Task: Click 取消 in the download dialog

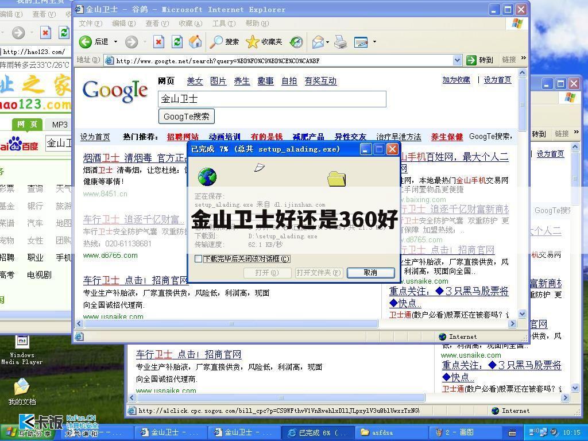Action: click(370, 273)
